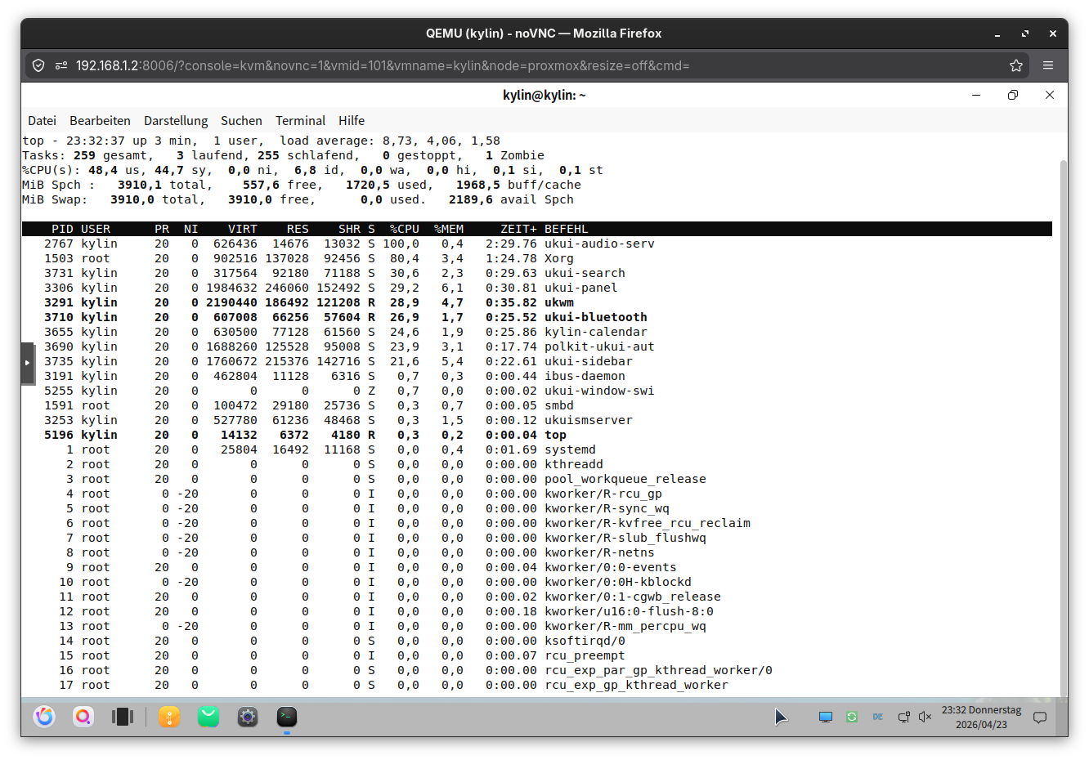This screenshot has width=1089, height=760.
Task: Open the network status tray icon
Action: click(904, 717)
